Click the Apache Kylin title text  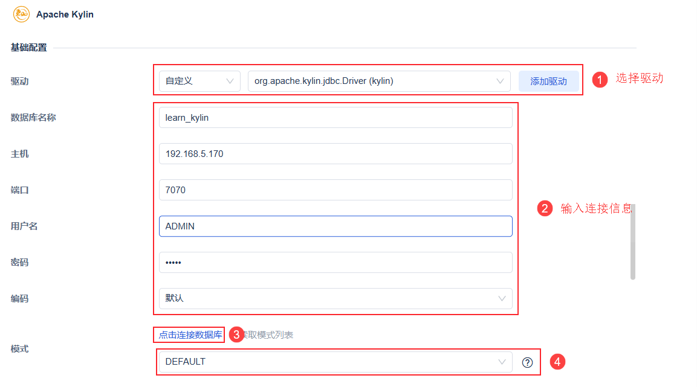[65, 14]
